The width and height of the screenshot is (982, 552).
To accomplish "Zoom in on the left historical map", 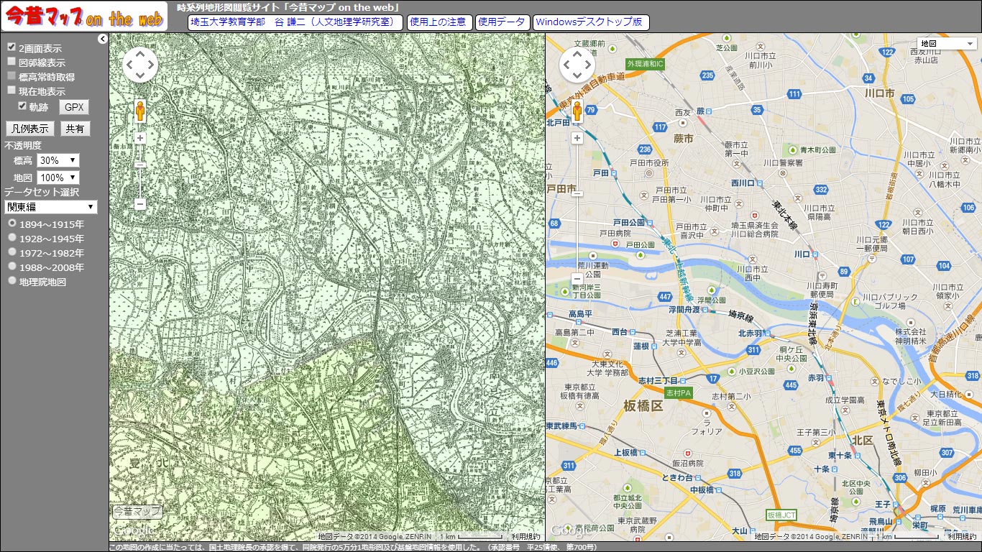I will (x=140, y=138).
